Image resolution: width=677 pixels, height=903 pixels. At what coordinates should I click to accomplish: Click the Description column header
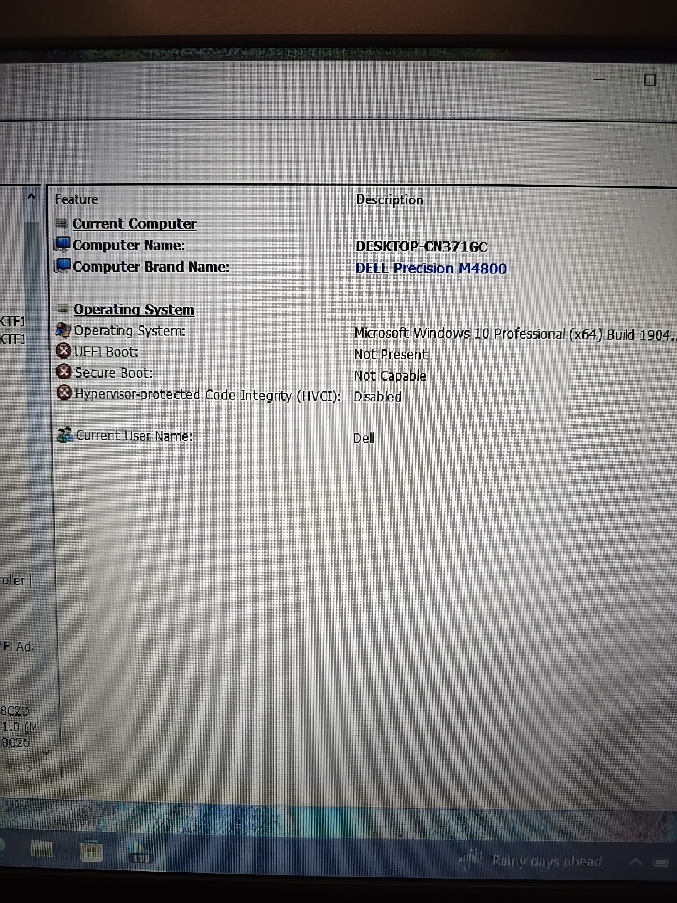tap(390, 200)
